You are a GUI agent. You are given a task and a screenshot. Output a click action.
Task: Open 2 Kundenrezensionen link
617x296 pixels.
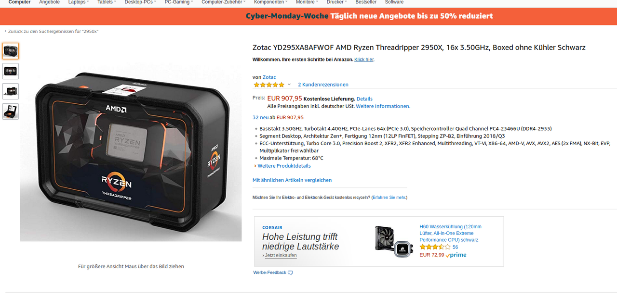[x=323, y=85]
